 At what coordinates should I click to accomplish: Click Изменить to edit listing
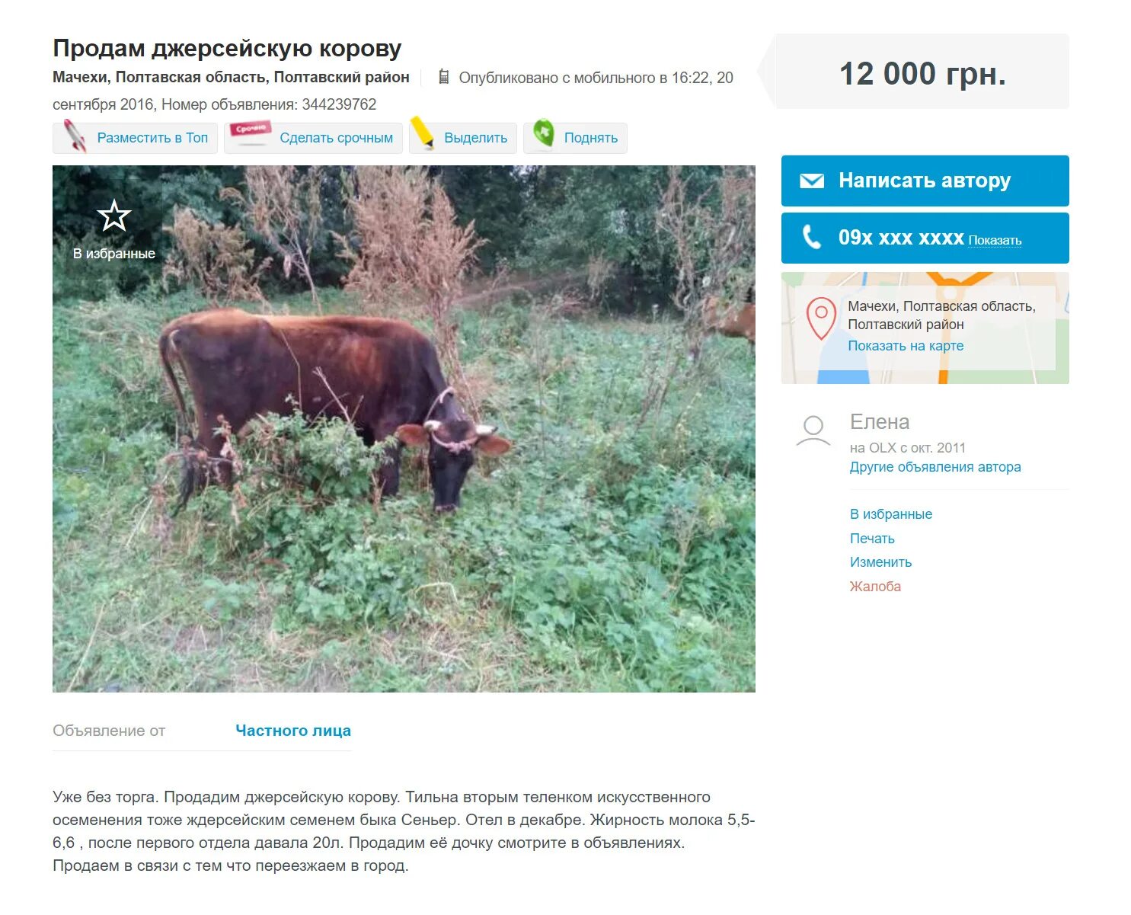point(880,562)
